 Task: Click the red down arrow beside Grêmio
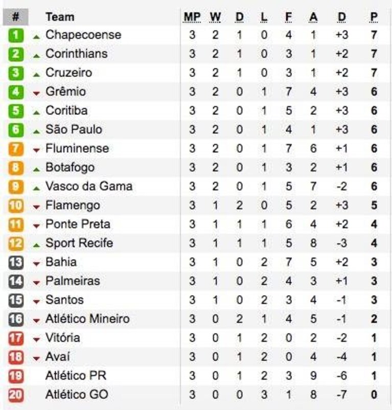37,94
